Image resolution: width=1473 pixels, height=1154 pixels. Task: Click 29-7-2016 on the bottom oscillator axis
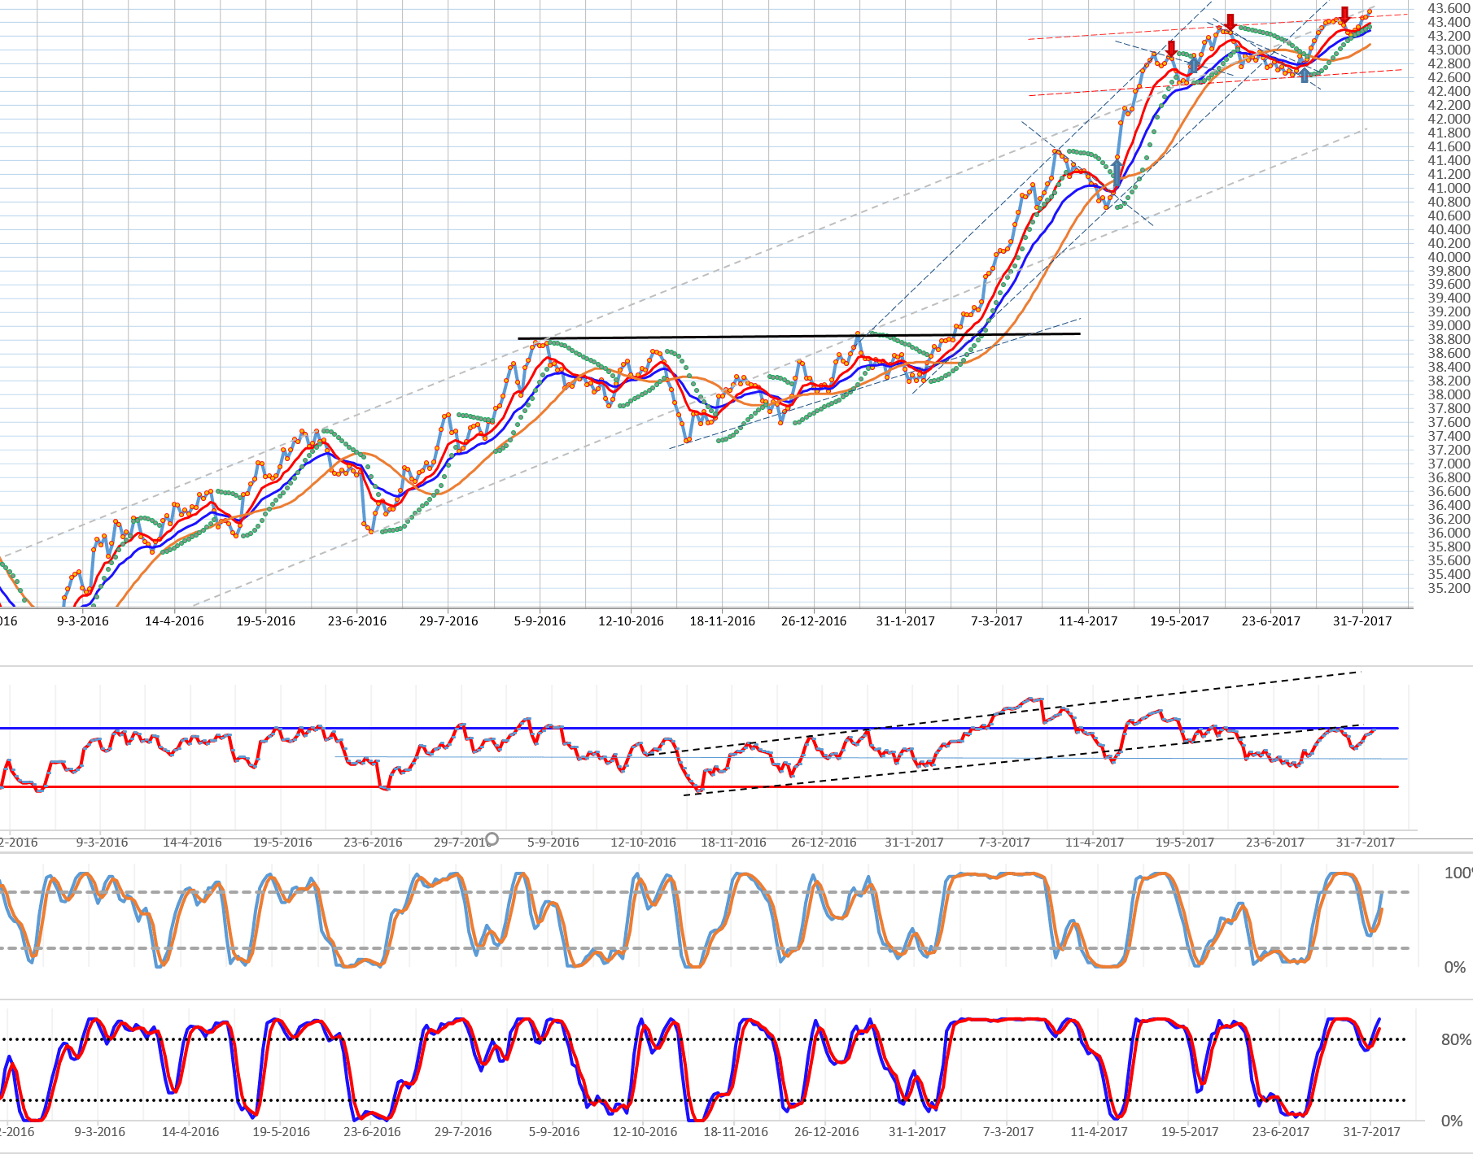pyautogui.click(x=463, y=1132)
